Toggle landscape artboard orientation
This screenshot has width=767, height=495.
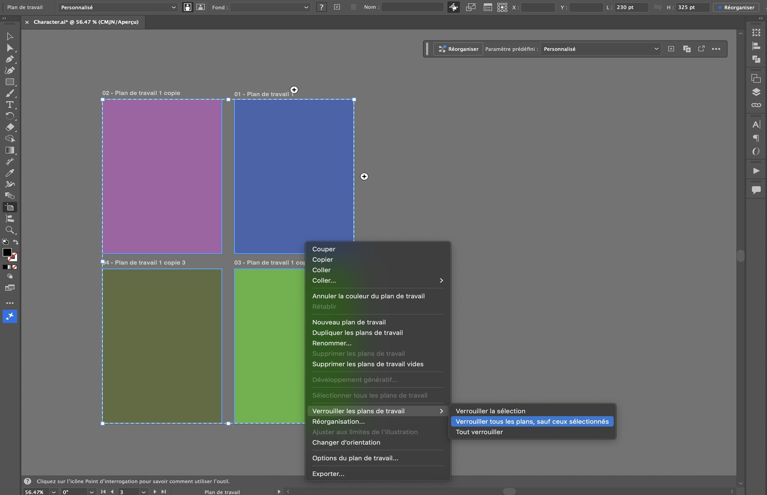click(200, 7)
